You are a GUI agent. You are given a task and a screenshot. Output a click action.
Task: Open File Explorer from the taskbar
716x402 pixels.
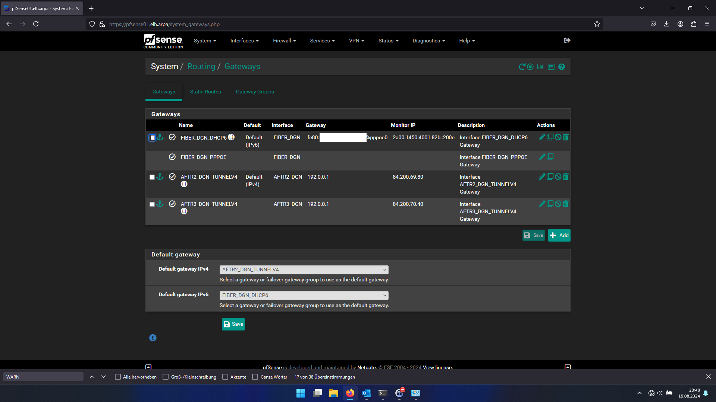[333, 393]
